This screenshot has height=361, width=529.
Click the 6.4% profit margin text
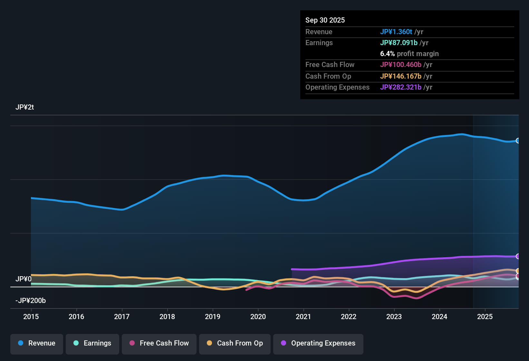point(409,54)
